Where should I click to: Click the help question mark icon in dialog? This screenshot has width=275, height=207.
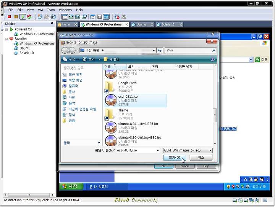[213, 59]
